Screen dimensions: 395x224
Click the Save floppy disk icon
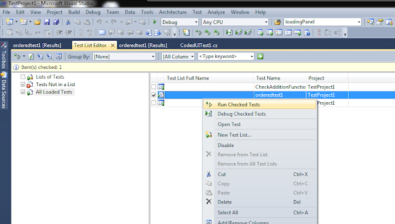pos(47,22)
